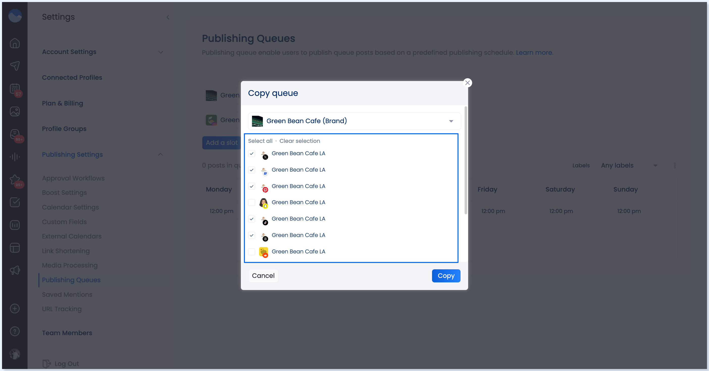Image resolution: width=709 pixels, height=371 pixels.
Task: Collapse the Settings panel with the back arrow
Action: pos(168,17)
